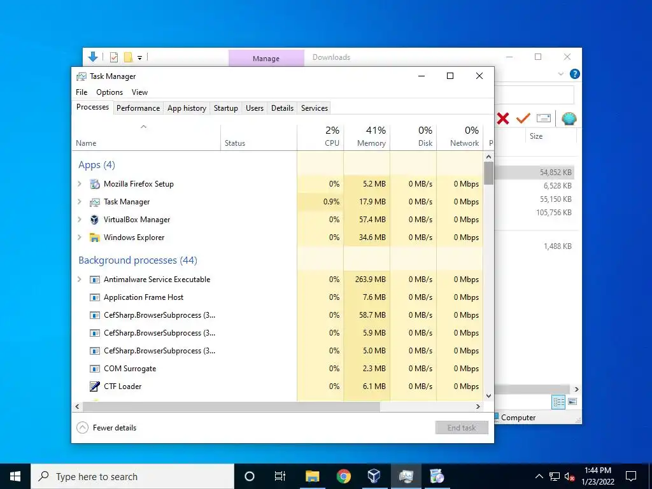This screenshot has width=652, height=489.
Task: Sort by the Network column header
Action: click(460, 137)
